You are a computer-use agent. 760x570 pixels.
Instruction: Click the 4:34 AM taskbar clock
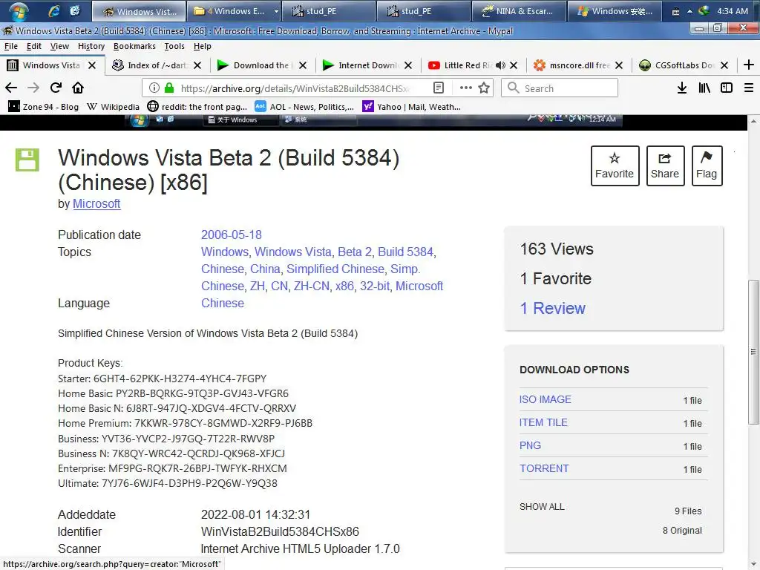click(x=733, y=11)
